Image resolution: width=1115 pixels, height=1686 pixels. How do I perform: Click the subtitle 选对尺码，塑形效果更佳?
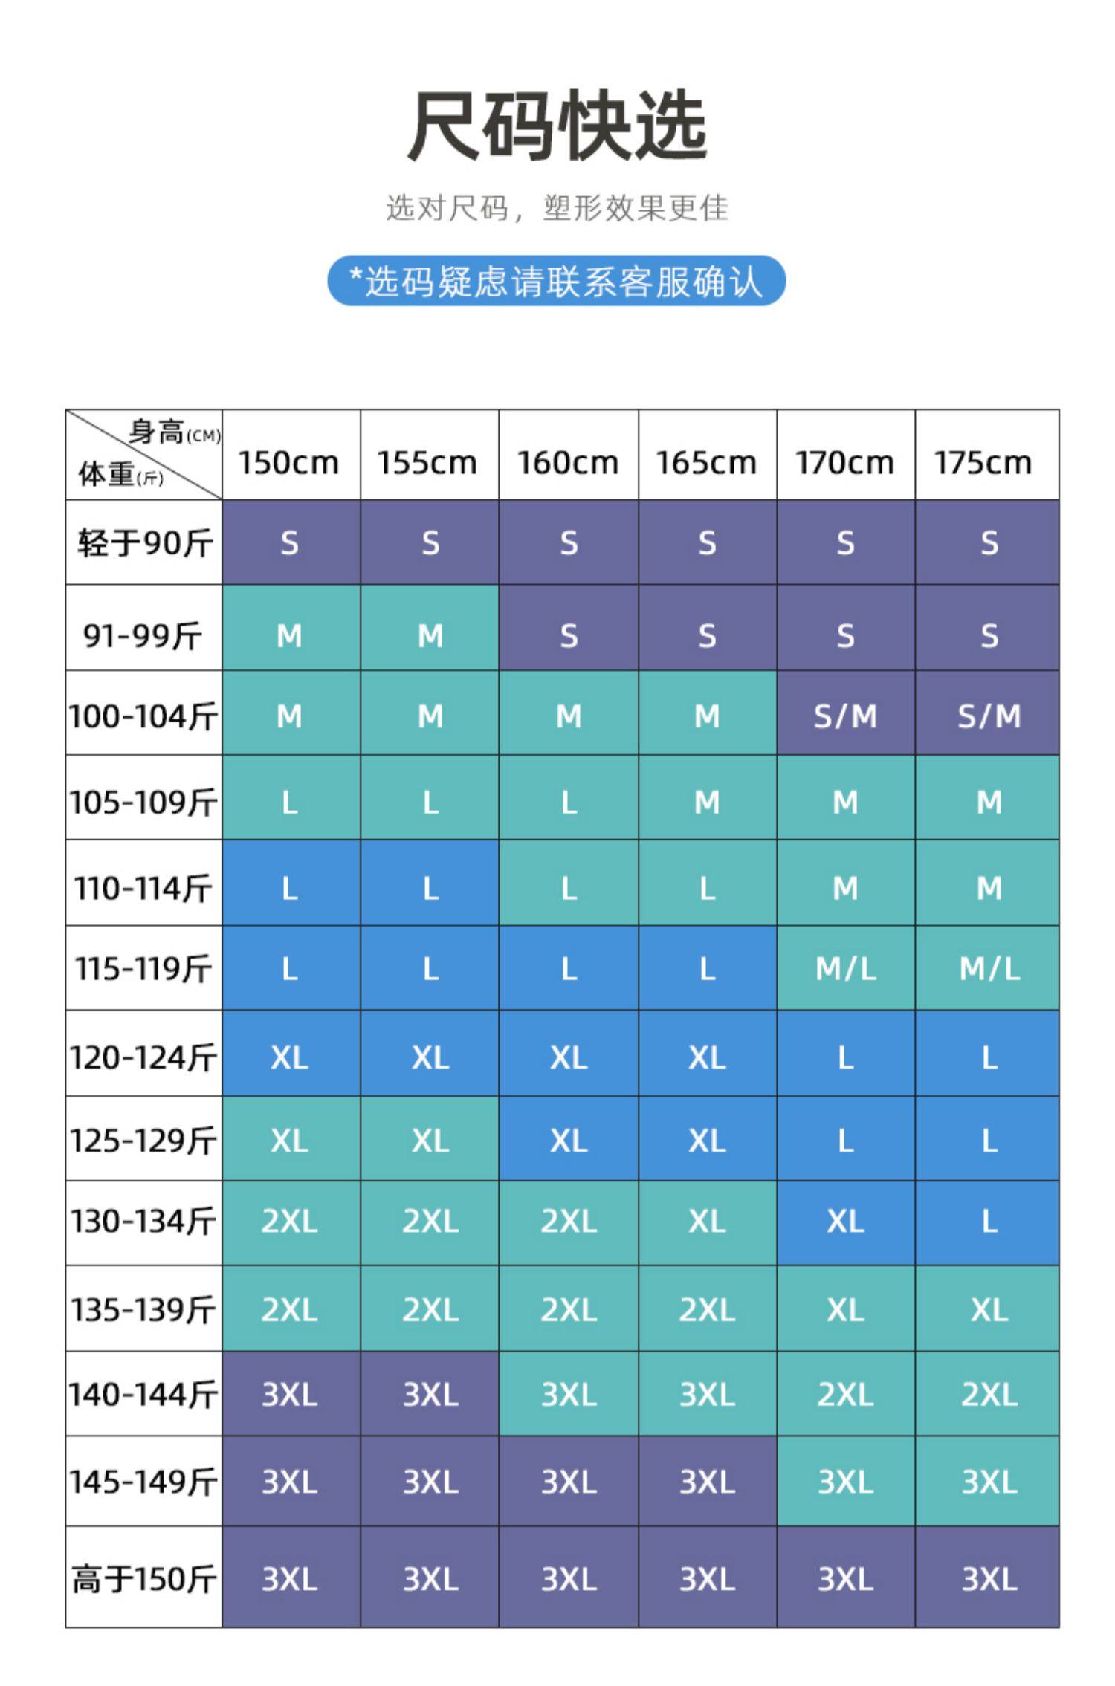click(x=557, y=207)
